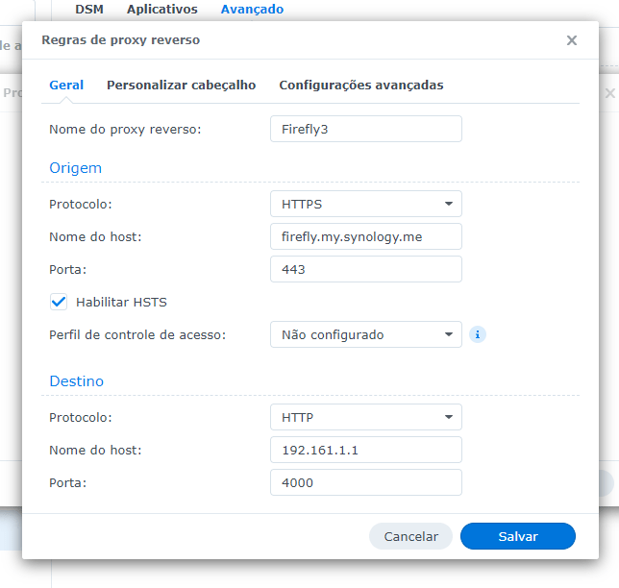This screenshot has width=619, height=588.
Task: Expand the Perfil de controle de acesso dropdown
Action: click(x=365, y=334)
